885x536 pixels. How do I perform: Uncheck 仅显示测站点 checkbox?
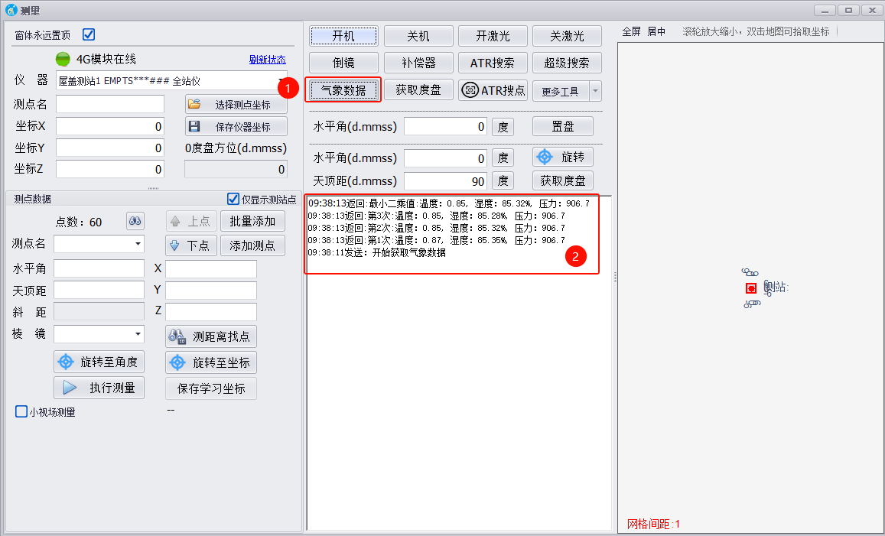click(234, 200)
